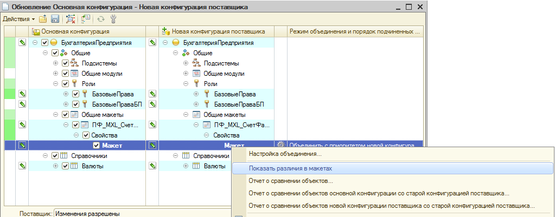
Task: Click the magnifier filter toolbar icon
Action: (x=71, y=19)
